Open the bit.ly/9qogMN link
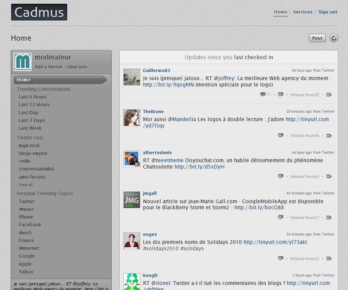This screenshot has height=290, width=348. [x=168, y=84]
